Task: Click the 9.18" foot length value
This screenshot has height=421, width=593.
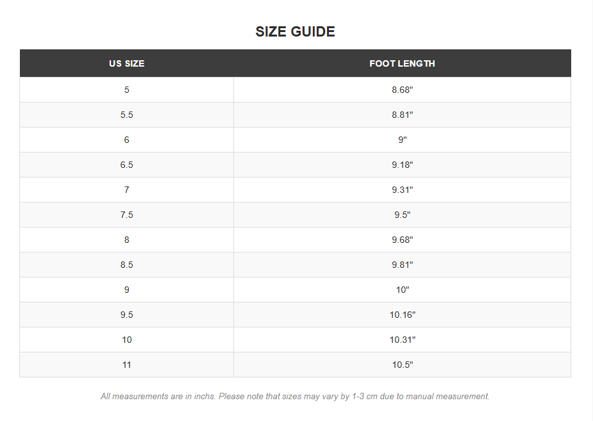Action: coord(402,165)
